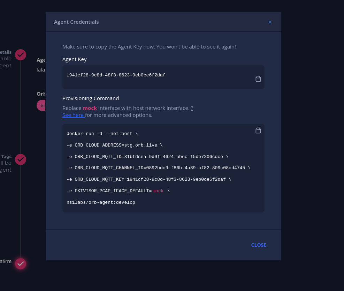Click the '?' help link after network interface
The image size is (344, 291).
click(192, 108)
